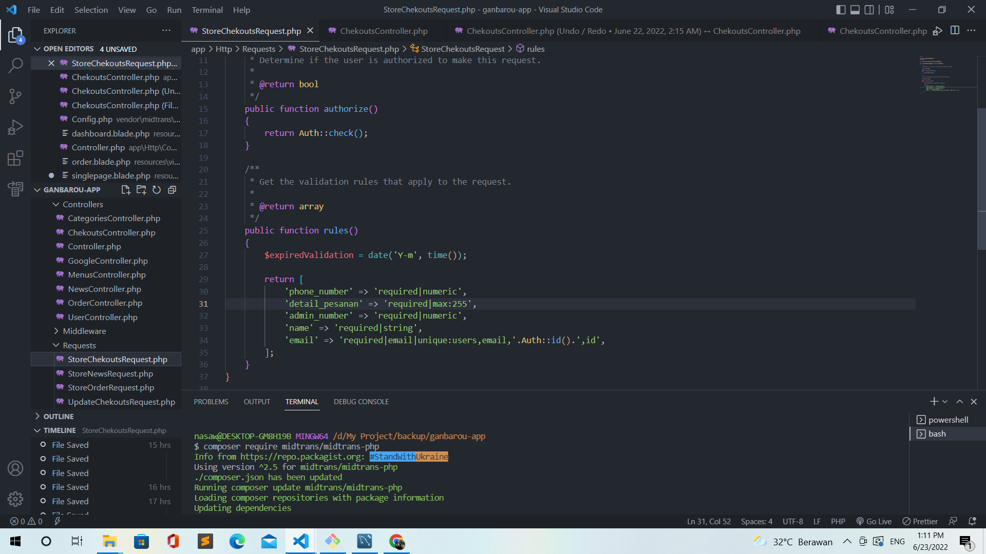Collapse all folders in Explorer icon
This screenshot has height=554, width=986.
pyautogui.click(x=172, y=190)
